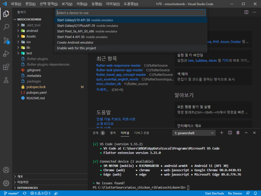Open the Testing flask view

click(x=6, y=80)
